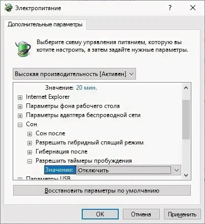
Task: Expand the Гибернация после setting
Action: tap(30, 152)
